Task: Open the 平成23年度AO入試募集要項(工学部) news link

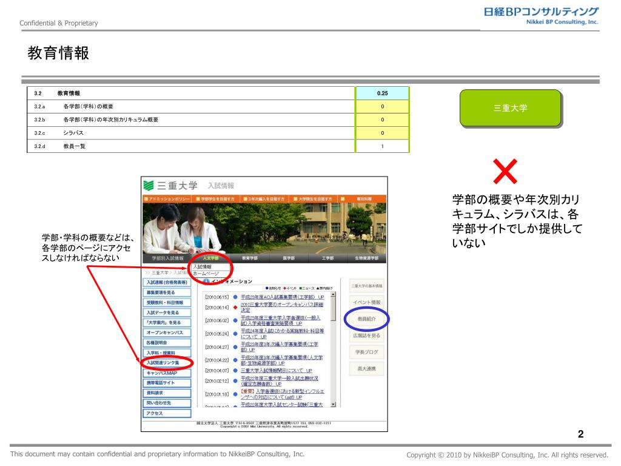Action: tap(282, 297)
